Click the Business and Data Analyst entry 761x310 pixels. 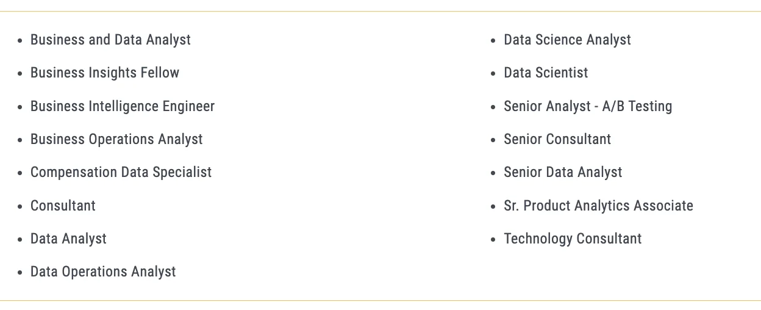pos(110,40)
